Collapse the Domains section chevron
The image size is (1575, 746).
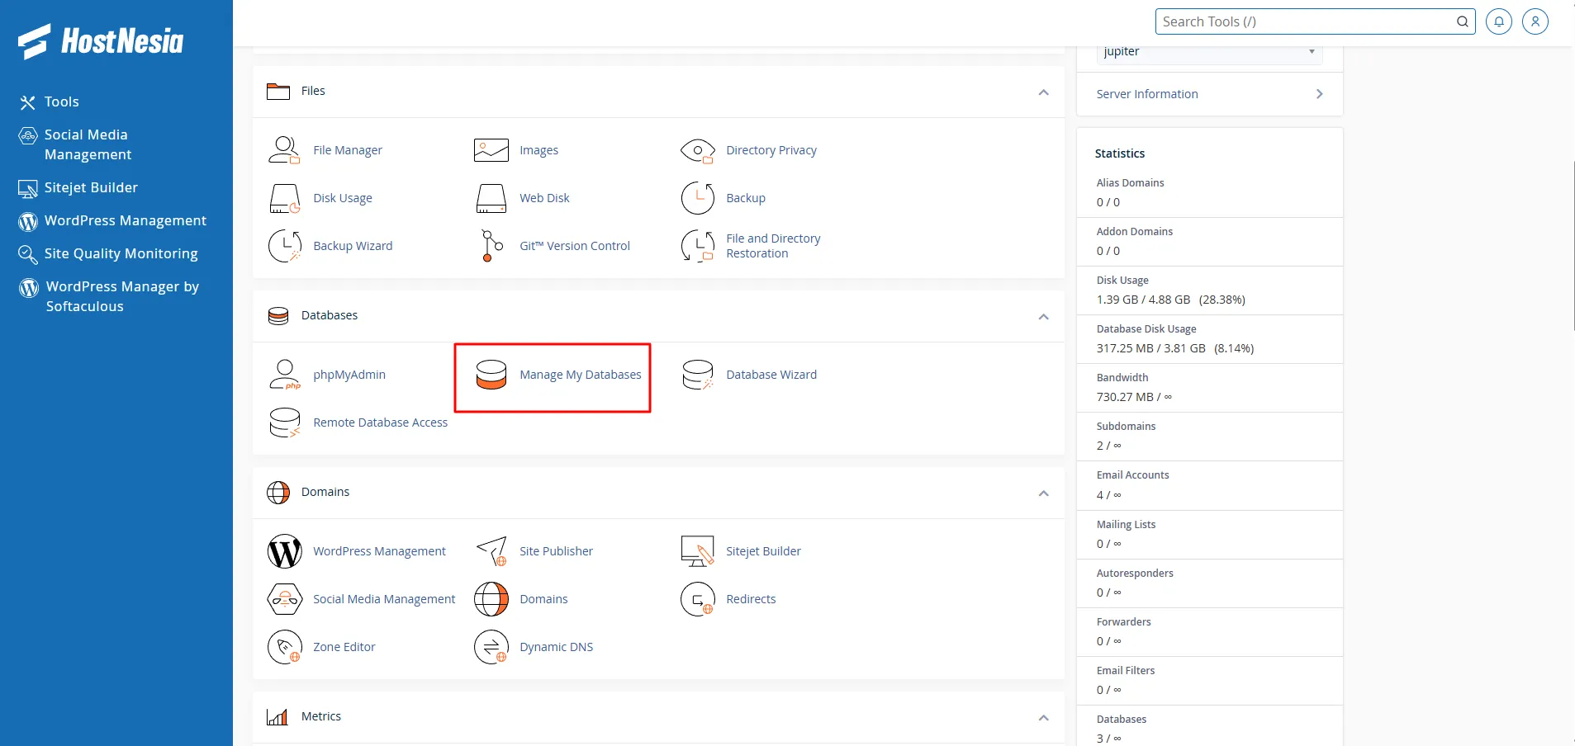[x=1043, y=493]
